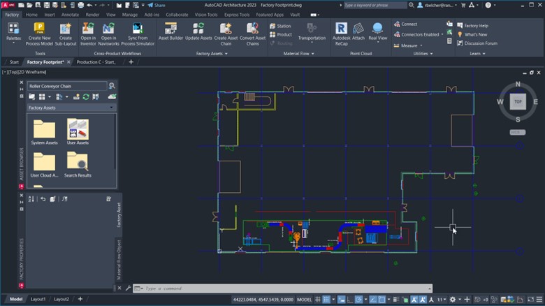Toggle the drawing grid display
The width and height of the screenshot is (545, 306).
click(x=318, y=300)
